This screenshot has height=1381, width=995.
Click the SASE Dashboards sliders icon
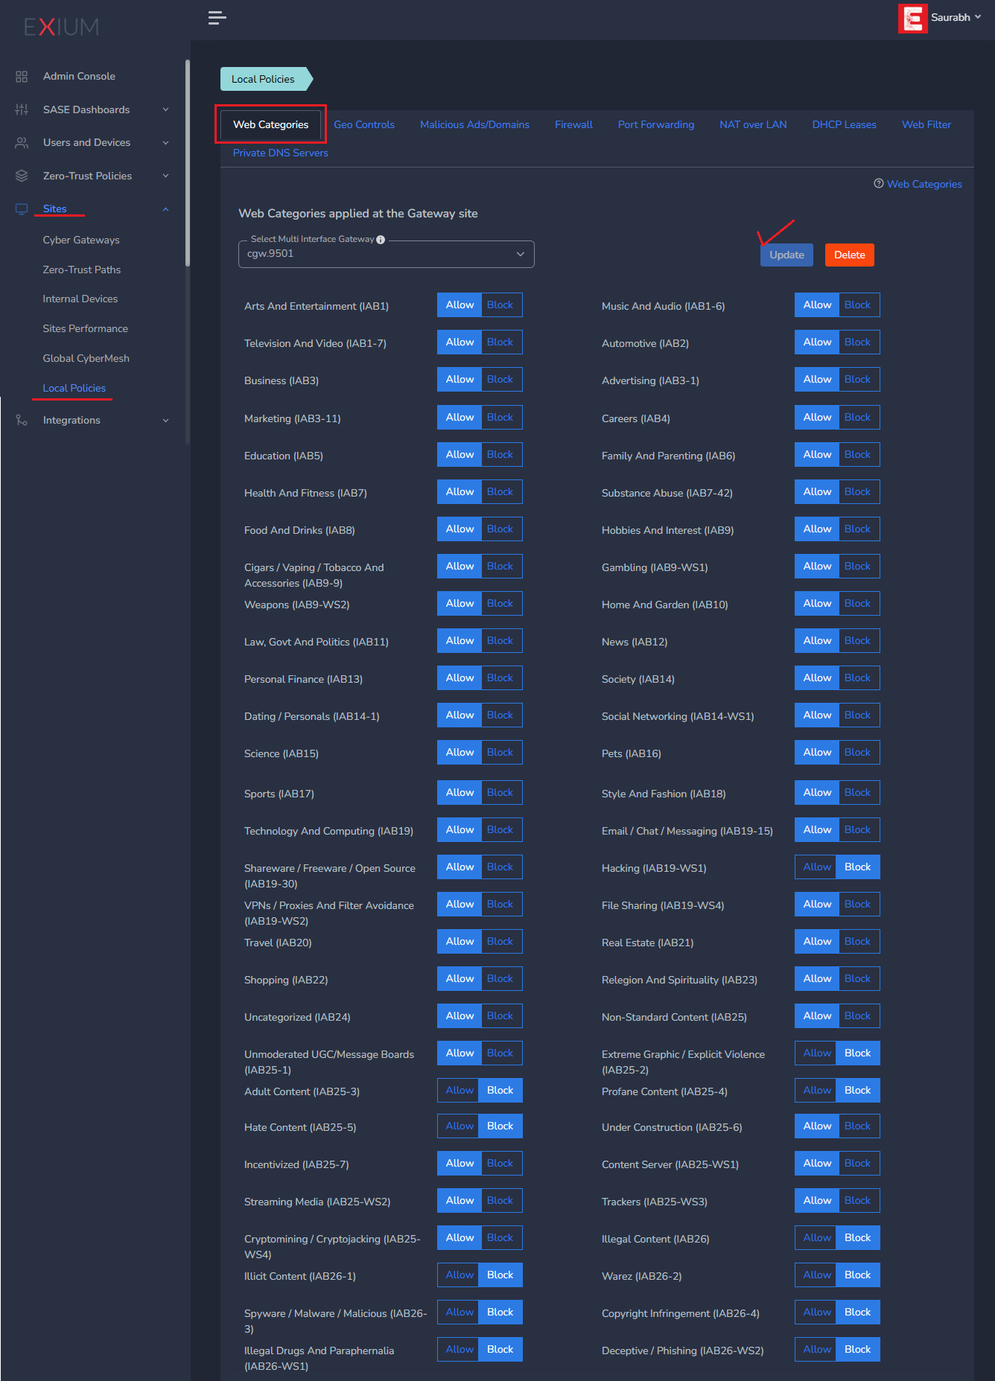(x=22, y=109)
